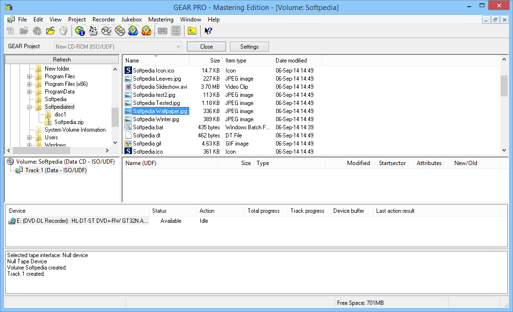This screenshot has height=312, width=513.
Task: Click the folder tree scroll right arrow
Action: [x=107, y=151]
